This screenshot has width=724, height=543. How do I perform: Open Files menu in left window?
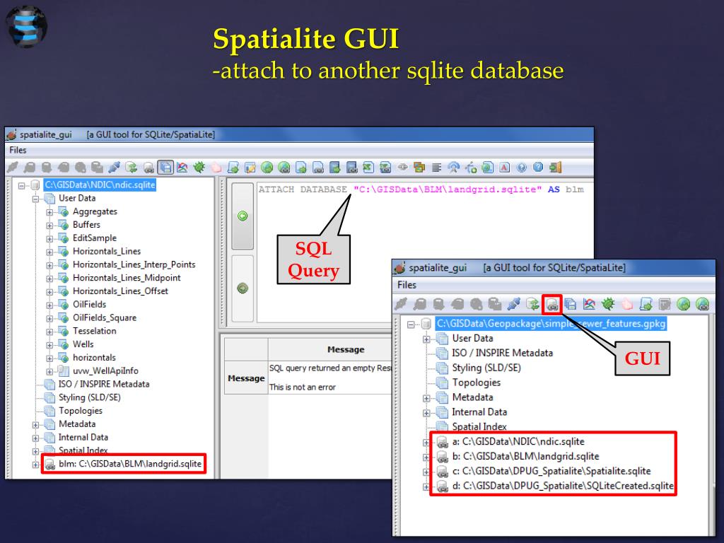(18, 150)
